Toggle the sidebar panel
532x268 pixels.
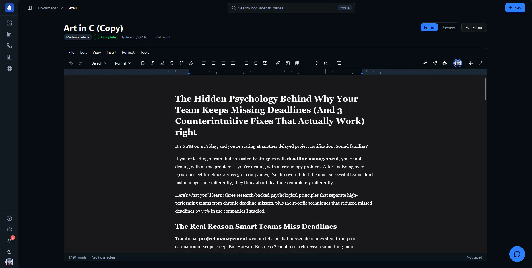tap(30, 8)
